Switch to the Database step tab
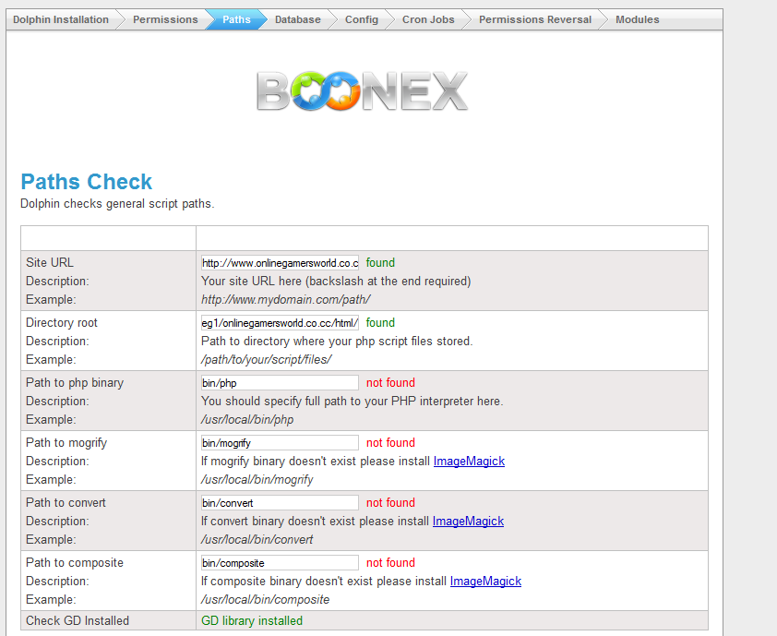Viewport: 777px width, 636px height. tap(298, 19)
